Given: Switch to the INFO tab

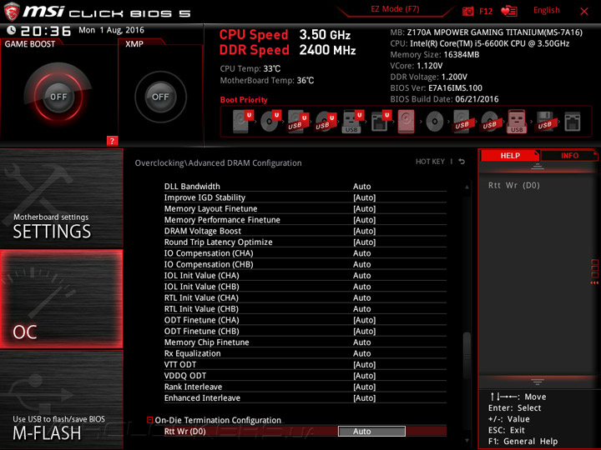Looking at the screenshot, I should tap(569, 155).
